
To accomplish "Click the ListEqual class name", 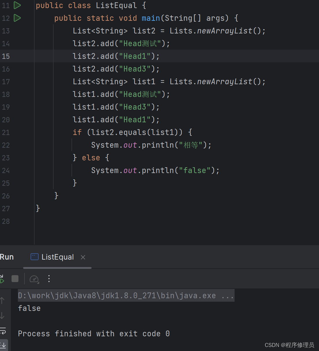I will tap(116, 5).
